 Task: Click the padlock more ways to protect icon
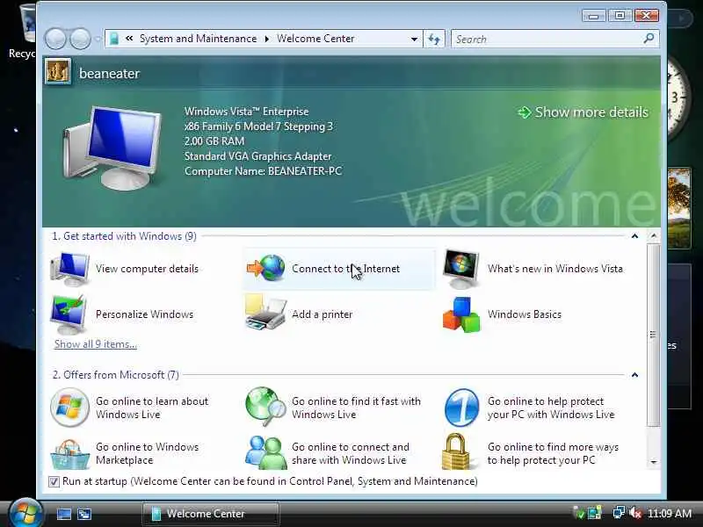tap(456, 451)
